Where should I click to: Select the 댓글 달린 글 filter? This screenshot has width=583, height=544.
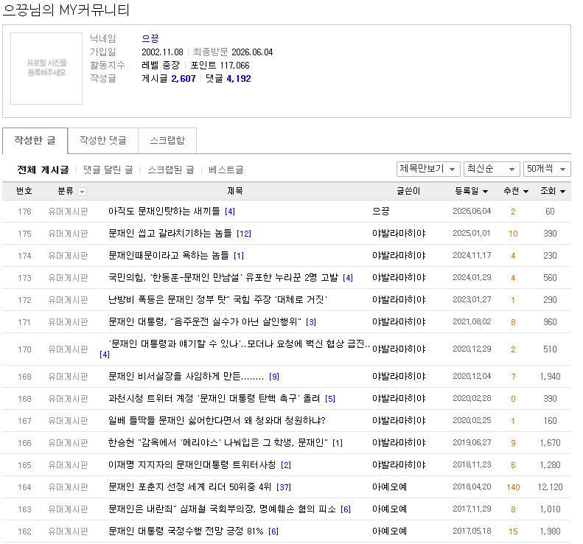pos(108,170)
